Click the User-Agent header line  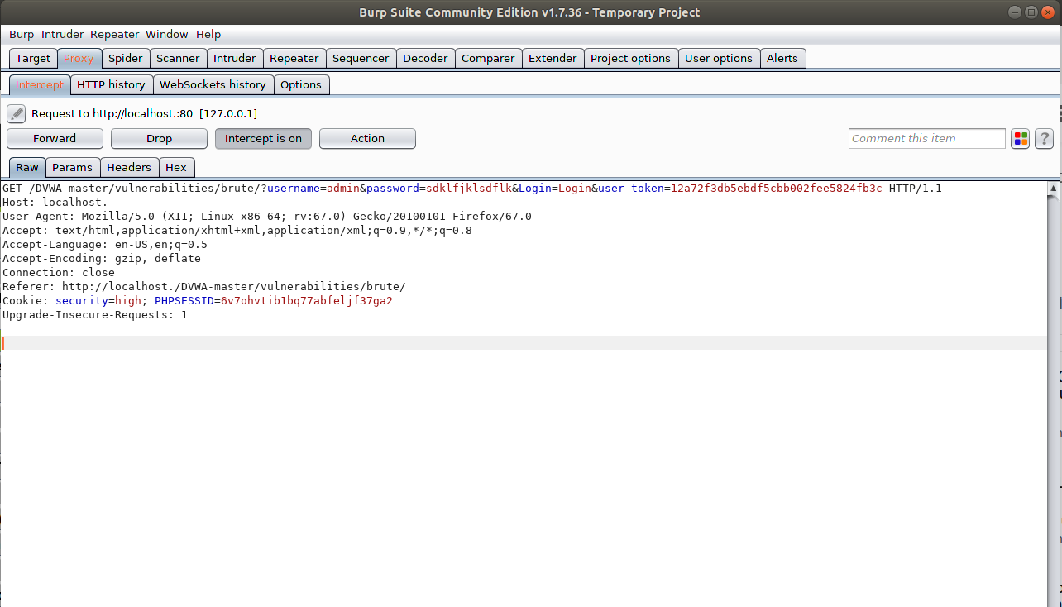click(x=267, y=217)
